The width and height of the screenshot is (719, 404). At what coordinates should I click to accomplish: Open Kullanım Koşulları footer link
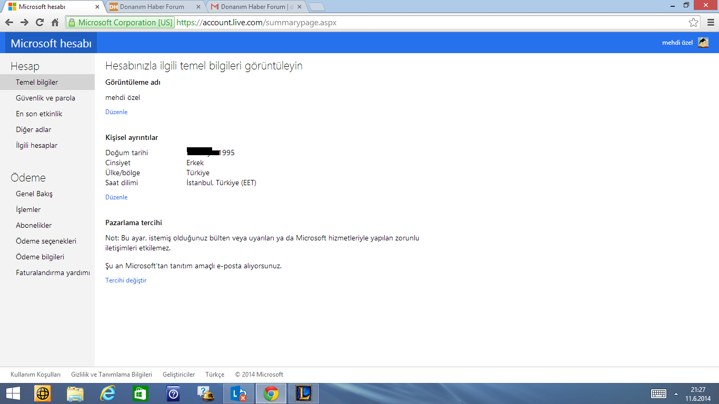(x=35, y=375)
